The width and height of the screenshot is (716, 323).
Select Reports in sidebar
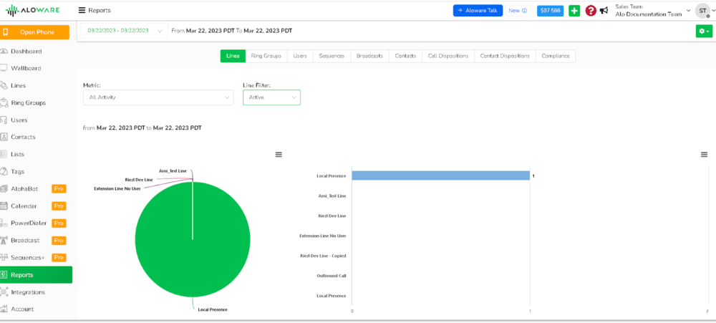point(36,274)
